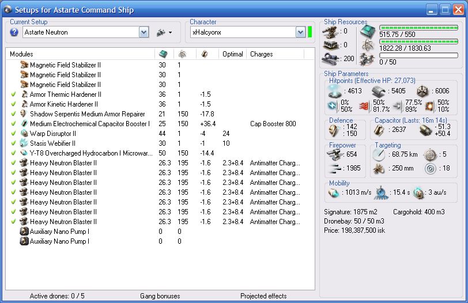Viewport: 468px width, 303px height.
Task: Click targeting range icon 68.75 km
Action: point(379,154)
